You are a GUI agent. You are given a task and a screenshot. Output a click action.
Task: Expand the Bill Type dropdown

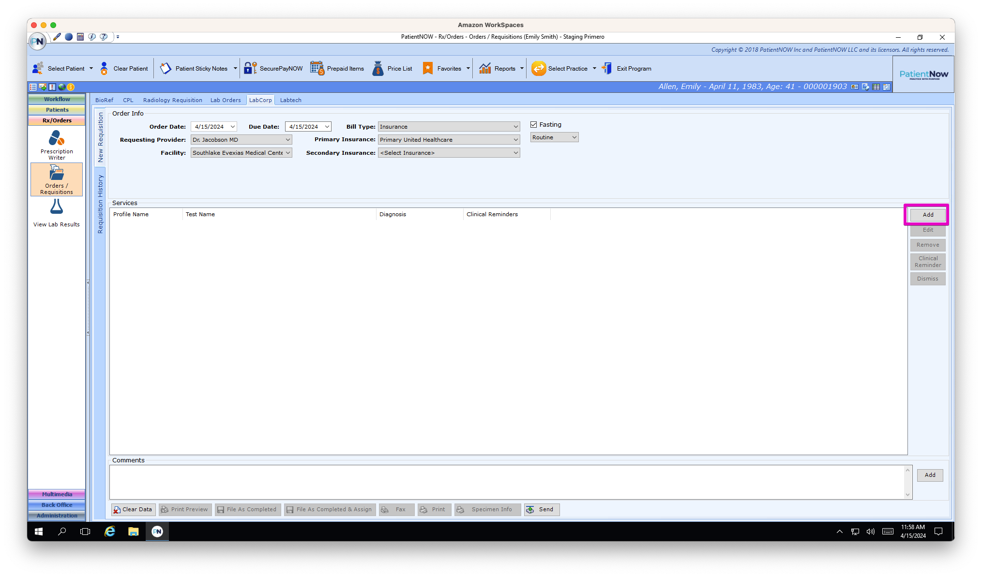pyautogui.click(x=516, y=126)
